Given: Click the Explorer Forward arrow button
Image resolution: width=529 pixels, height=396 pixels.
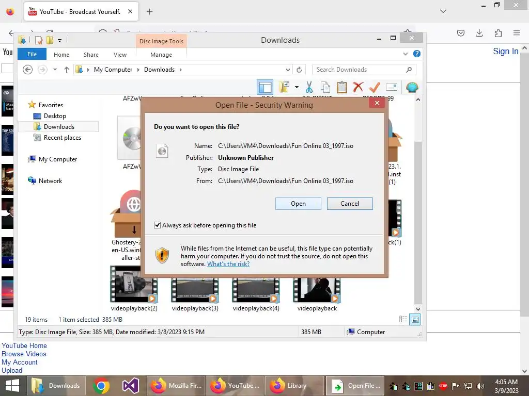Looking at the screenshot, I should tap(42, 70).
